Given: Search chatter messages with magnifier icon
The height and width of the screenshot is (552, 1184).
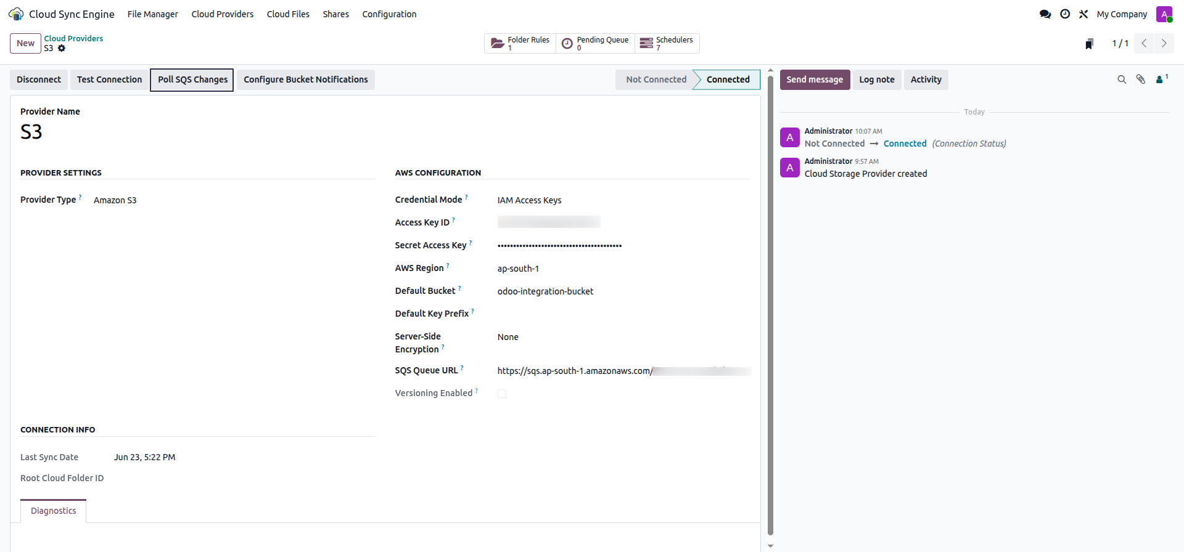Looking at the screenshot, I should (1122, 79).
